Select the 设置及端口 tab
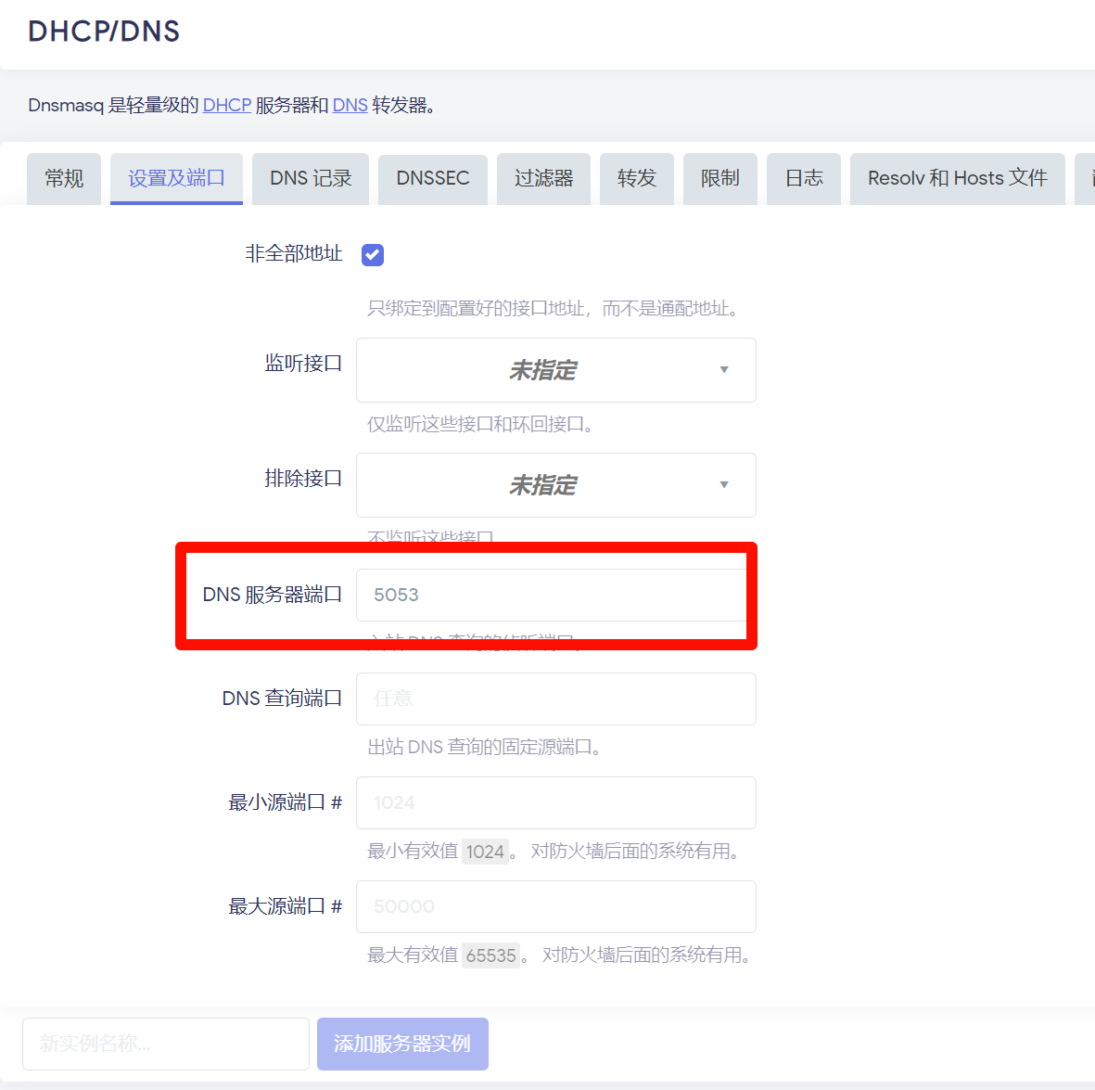The height and width of the screenshot is (1090, 1095). pos(176,178)
